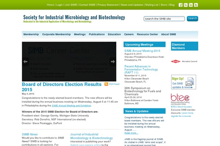Open the SIMB News heading link
Screen dimensions: 220x146
[x=30, y=134]
